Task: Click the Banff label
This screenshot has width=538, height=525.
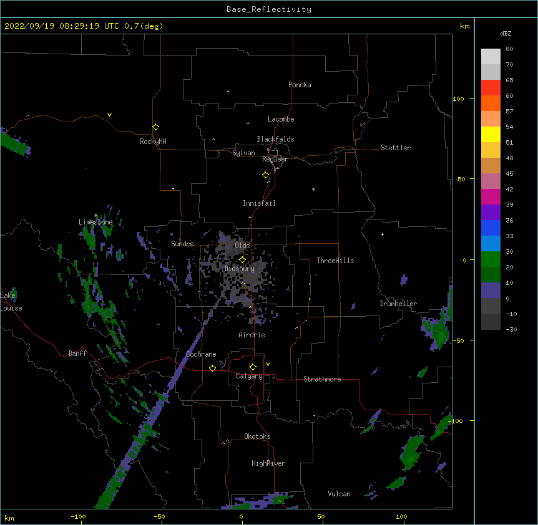Action: click(x=77, y=354)
